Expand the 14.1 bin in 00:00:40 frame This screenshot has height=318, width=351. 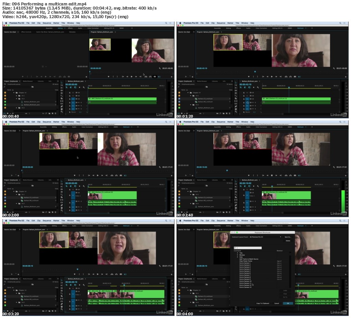(x=16, y=96)
